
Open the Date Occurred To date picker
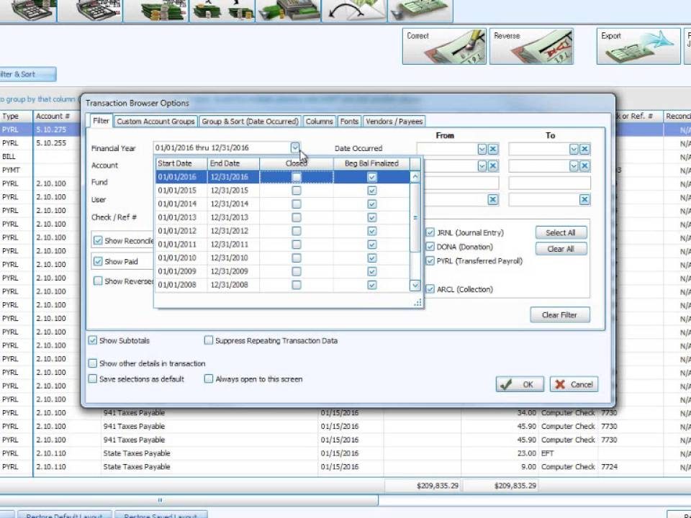click(574, 149)
